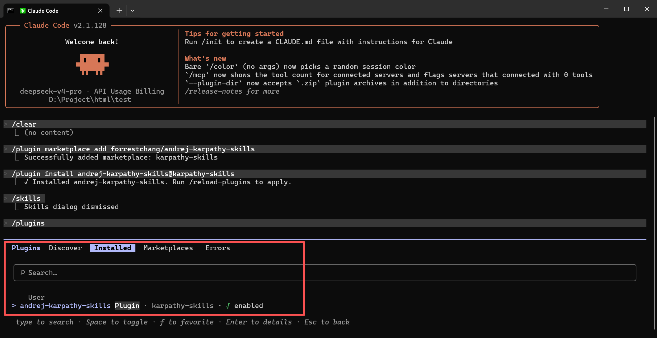Click the Claude Code tab icon
The width and height of the screenshot is (657, 338).
tap(23, 11)
